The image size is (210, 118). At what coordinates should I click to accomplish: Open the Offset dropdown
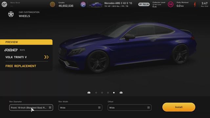point(130,108)
